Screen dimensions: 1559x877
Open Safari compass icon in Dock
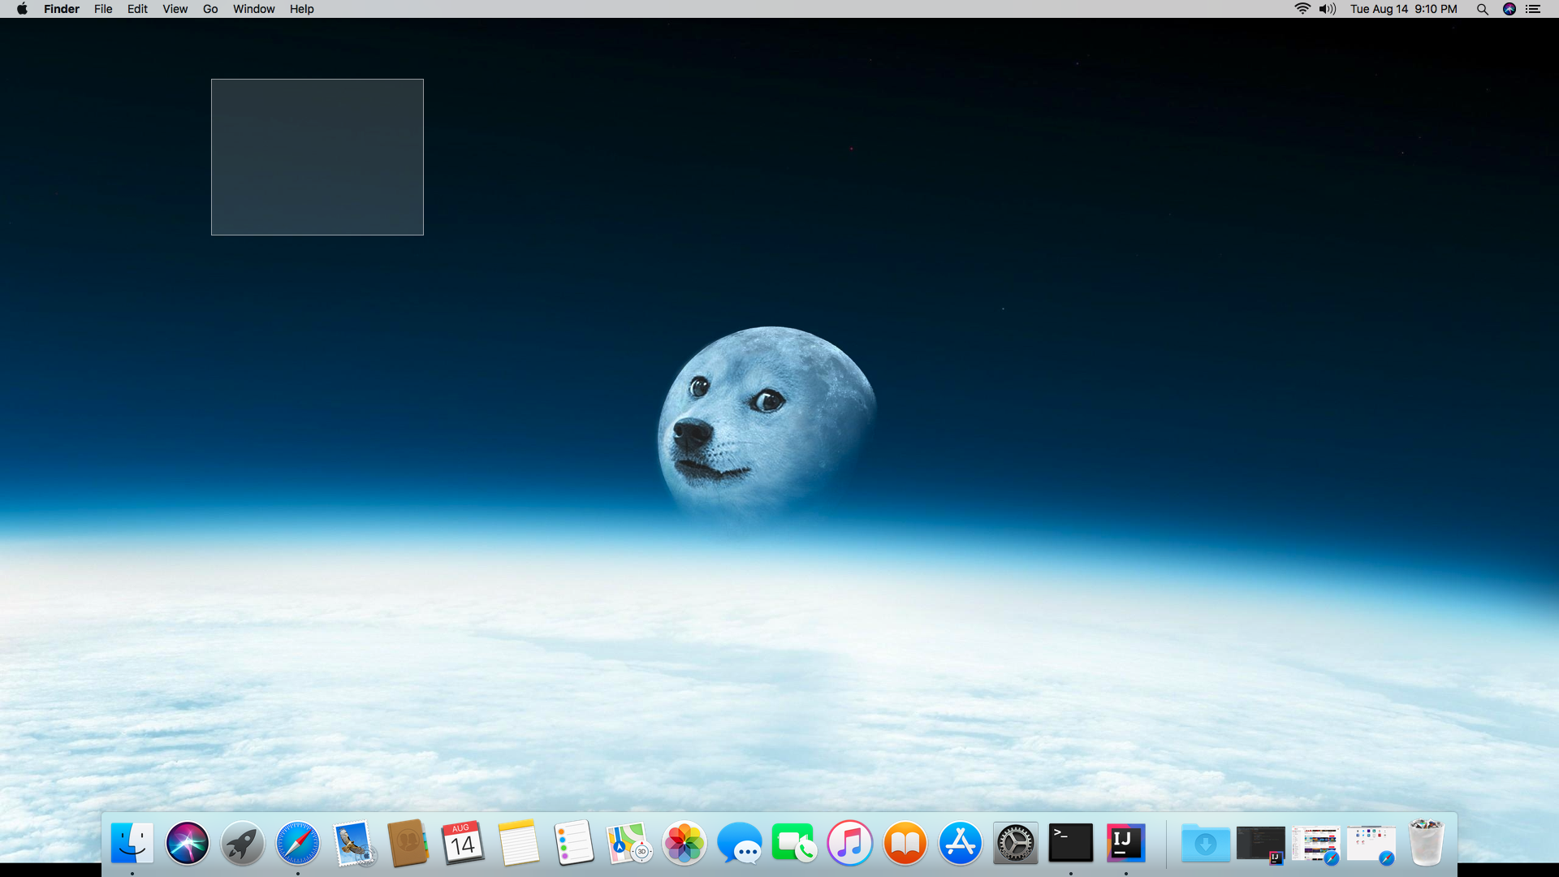coord(297,843)
